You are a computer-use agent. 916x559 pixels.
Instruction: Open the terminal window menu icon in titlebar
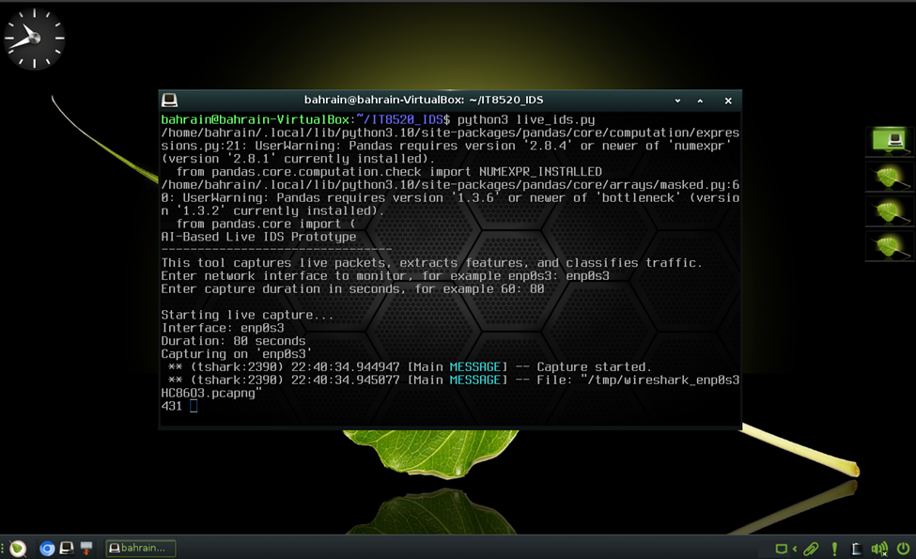[x=169, y=100]
